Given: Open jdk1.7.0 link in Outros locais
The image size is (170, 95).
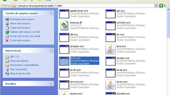Looking at the screenshot, I should 15,57.
